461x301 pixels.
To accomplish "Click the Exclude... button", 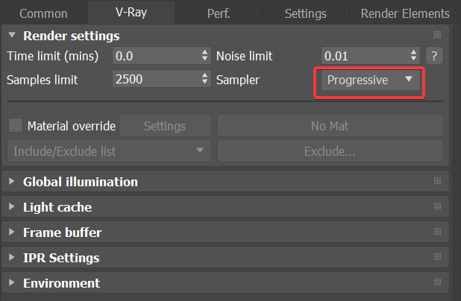I will 330,151.
